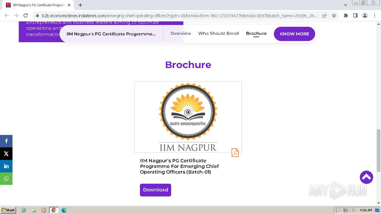Open Chrome side panel icon
The image size is (381, 214).
(x=355, y=15)
